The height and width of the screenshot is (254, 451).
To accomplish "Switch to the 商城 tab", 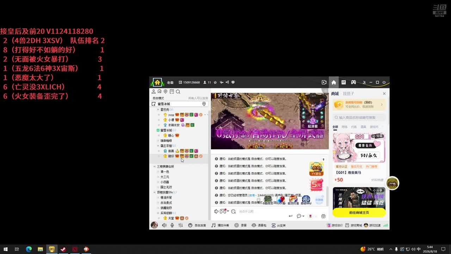I will [335, 93].
